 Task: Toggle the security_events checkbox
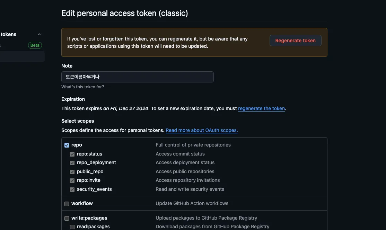click(x=72, y=189)
